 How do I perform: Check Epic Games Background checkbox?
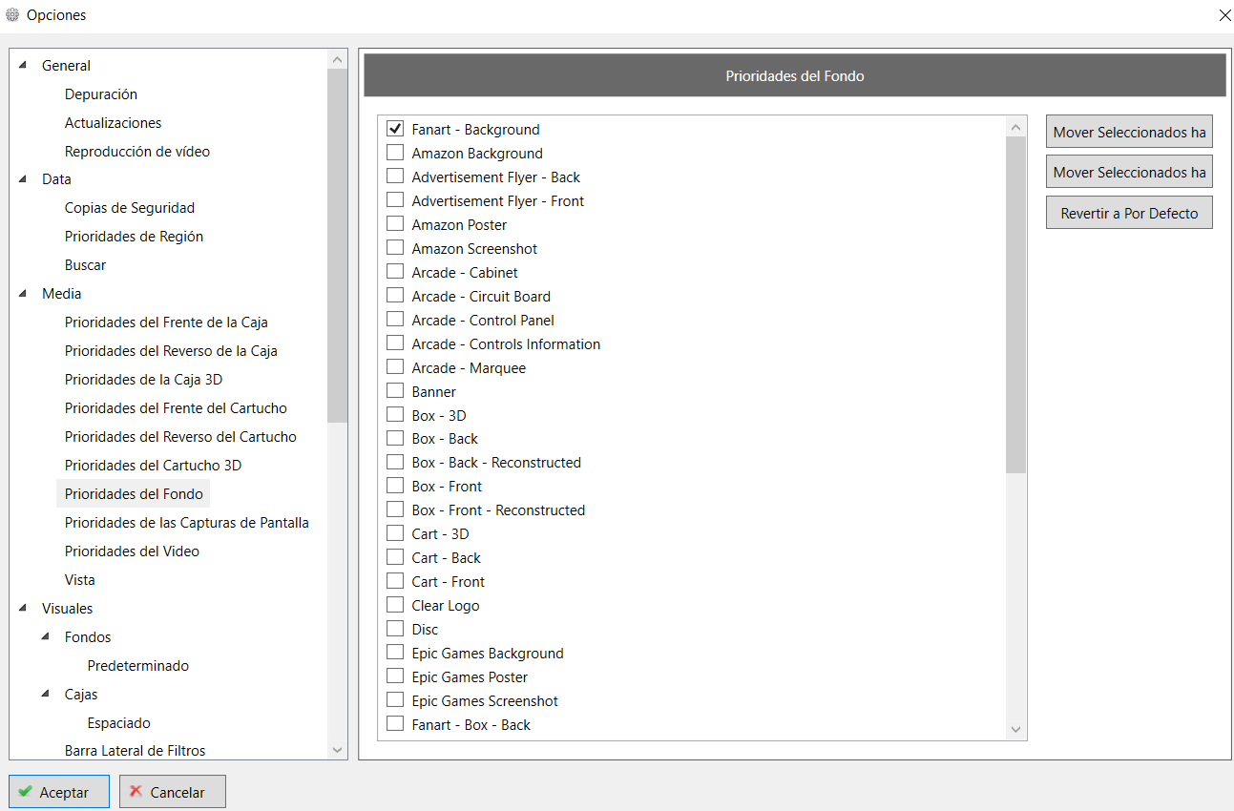[x=395, y=653]
